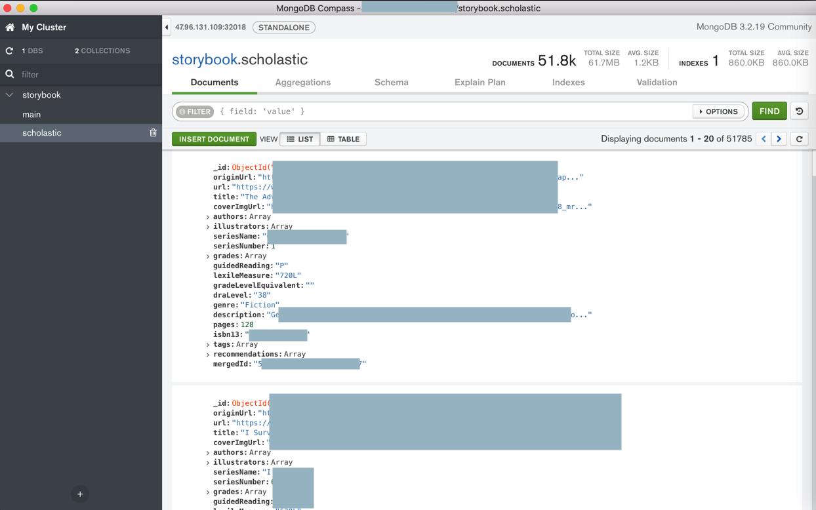The height and width of the screenshot is (510, 816).
Task: Create a database with the plus icon
Action: click(80, 494)
